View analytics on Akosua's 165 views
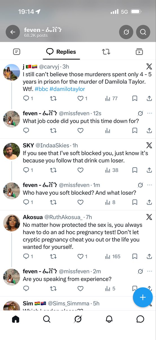The width and height of the screenshot is (156, 340). (x=113, y=256)
